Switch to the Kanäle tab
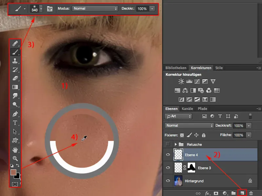262x196 pixels. pos(187,109)
